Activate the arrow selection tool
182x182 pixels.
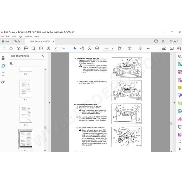(75, 48)
